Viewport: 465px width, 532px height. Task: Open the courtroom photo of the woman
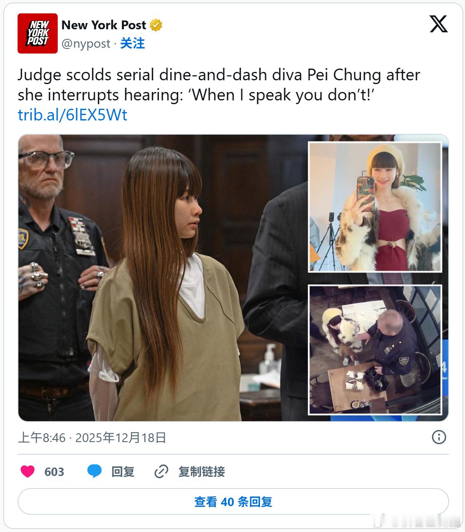coord(163,278)
